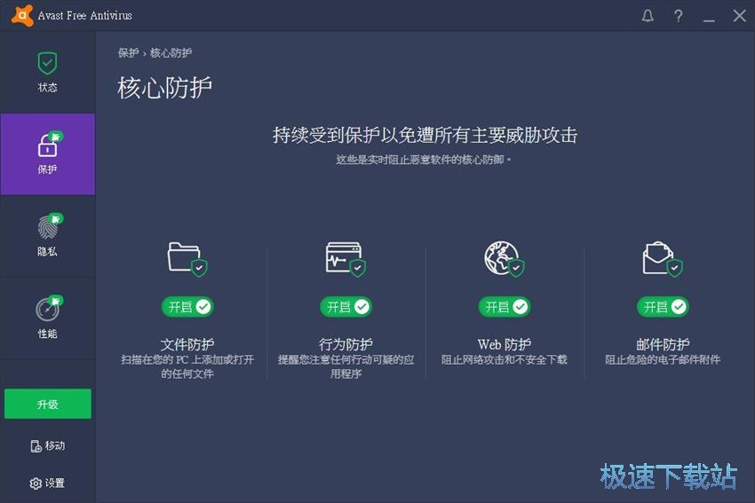Image resolution: width=755 pixels, height=503 pixels.
Task: Click the 邮件防护 envelope icon
Action: (663, 259)
